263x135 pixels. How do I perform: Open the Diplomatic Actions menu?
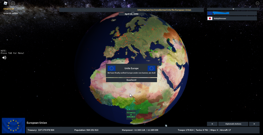pos(233,124)
